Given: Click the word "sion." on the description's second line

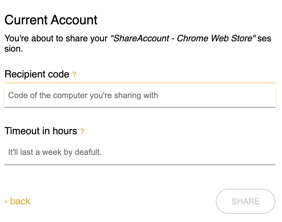Looking at the screenshot, I should click(x=13, y=49).
